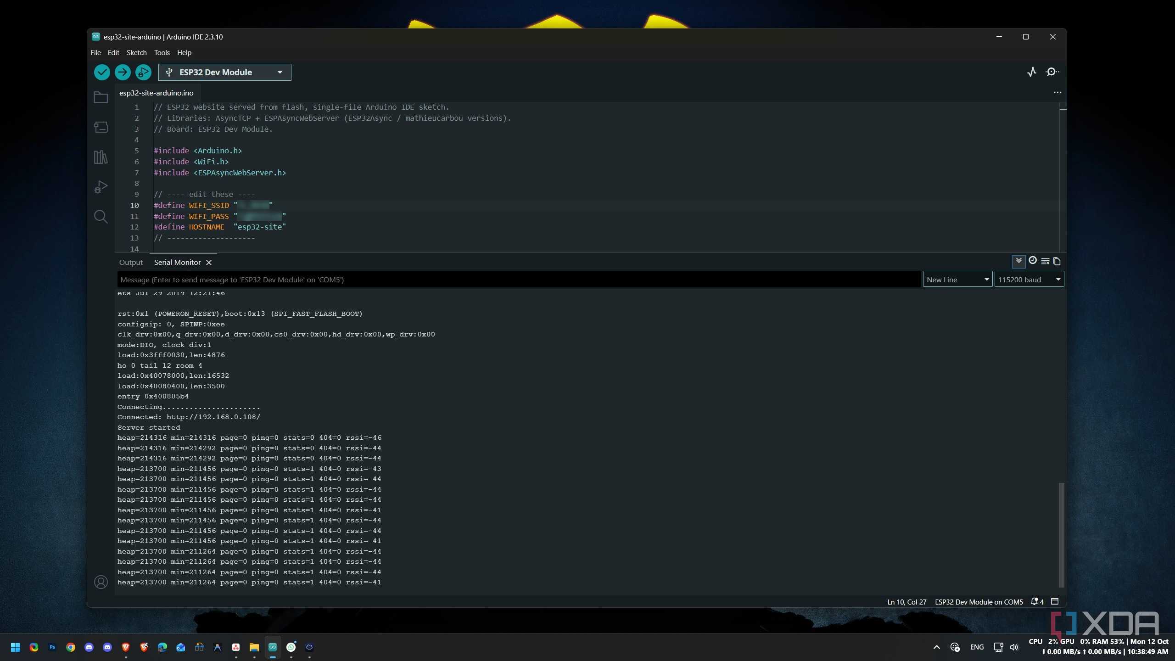Click the user account icon in the sidebar
The width and height of the screenshot is (1175, 661).
click(101, 582)
